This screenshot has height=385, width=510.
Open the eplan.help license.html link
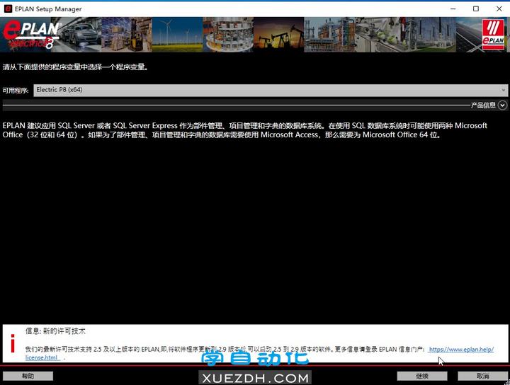[x=461, y=350]
